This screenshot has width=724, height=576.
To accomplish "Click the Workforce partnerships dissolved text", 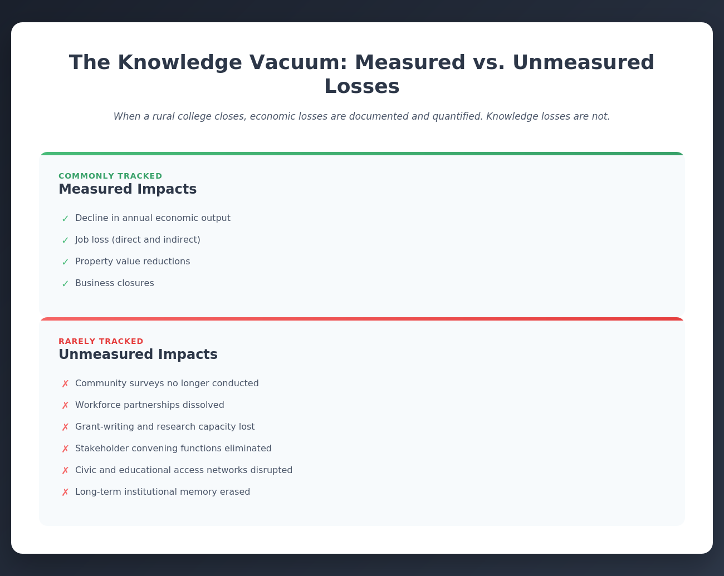I will 150,405.
